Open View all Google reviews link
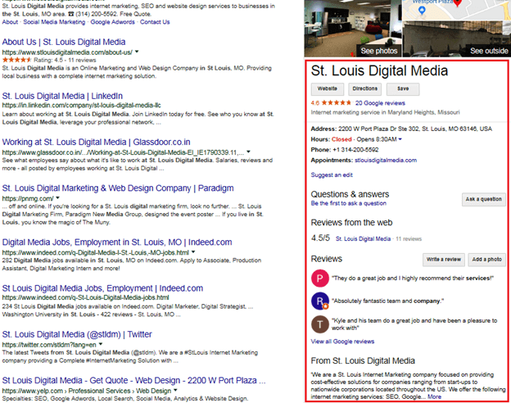Image resolution: width=511 pixels, height=403 pixels. pyautogui.click(x=342, y=342)
